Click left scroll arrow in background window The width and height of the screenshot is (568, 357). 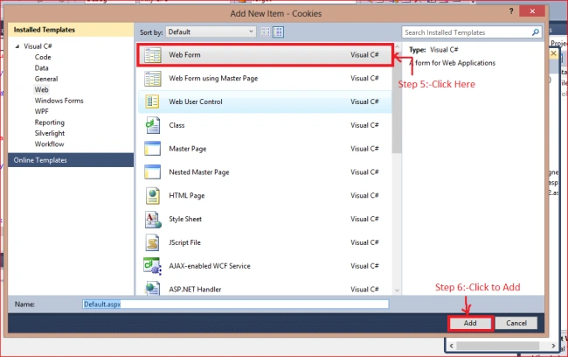(452, 346)
